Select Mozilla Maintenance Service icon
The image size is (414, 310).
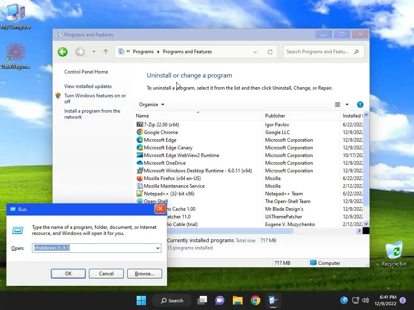click(x=139, y=186)
